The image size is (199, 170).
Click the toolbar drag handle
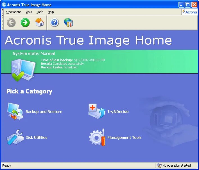pos(3,23)
